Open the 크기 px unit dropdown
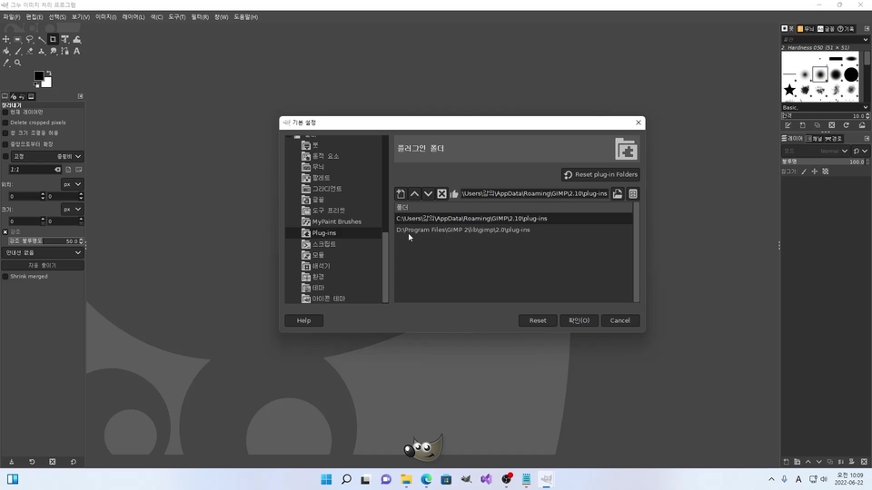This screenshot has height=490, width=872. click(x=72, y=210)
